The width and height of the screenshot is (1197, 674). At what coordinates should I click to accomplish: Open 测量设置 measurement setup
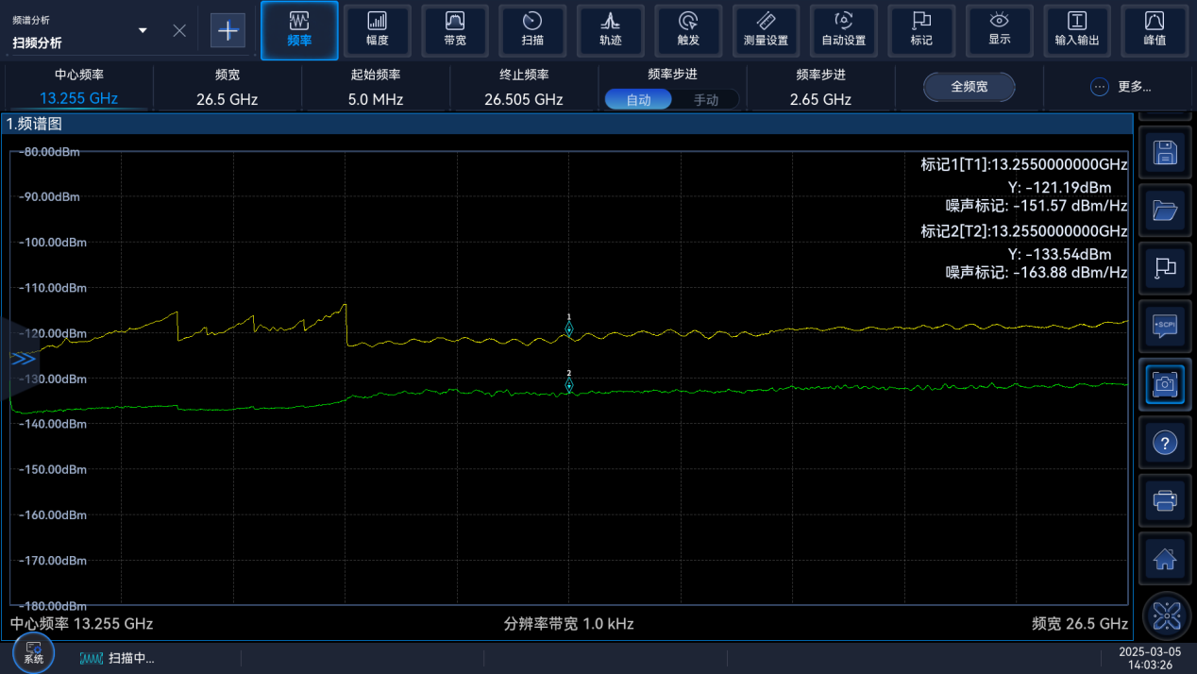click(766, 30)
